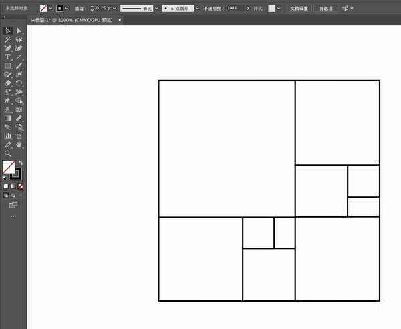Select the Line Segment tool
The height and width of the screenshot is (329, 401).
[19, 57]
